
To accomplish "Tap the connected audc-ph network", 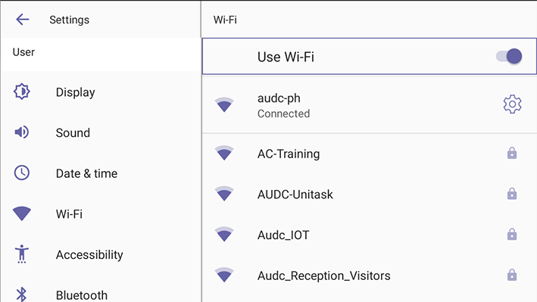I will 369,104.
